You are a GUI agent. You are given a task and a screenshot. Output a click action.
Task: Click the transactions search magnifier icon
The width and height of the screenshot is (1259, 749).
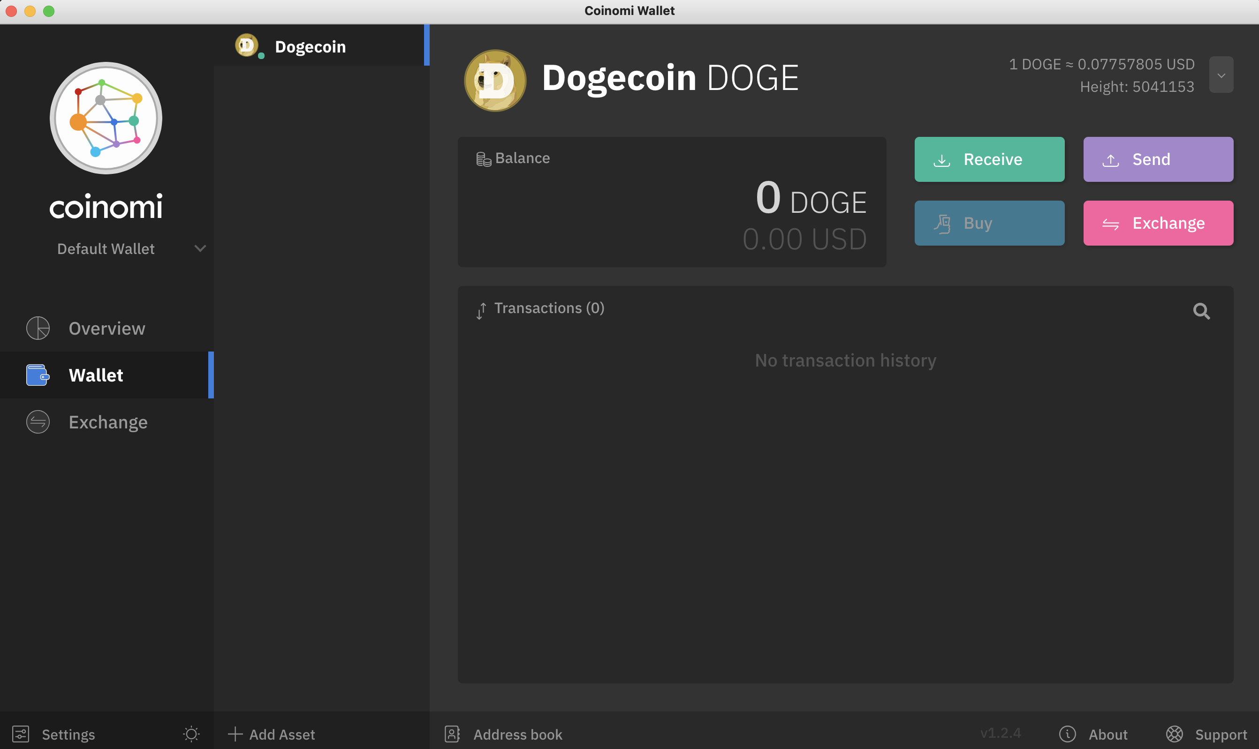point(1201,311)
